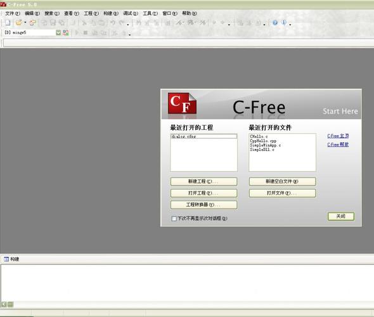Click the 打开工程 button
The width and height of the screenshot is (374, 317).
pos(203,193)
